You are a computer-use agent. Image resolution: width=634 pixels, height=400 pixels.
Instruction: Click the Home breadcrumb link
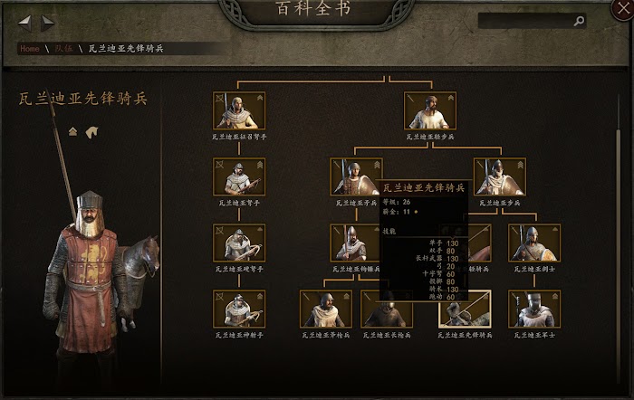(30, 49)
